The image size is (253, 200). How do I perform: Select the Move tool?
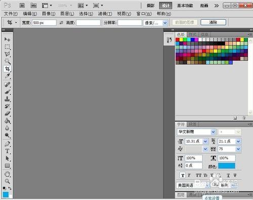click(x=7, y=39)
